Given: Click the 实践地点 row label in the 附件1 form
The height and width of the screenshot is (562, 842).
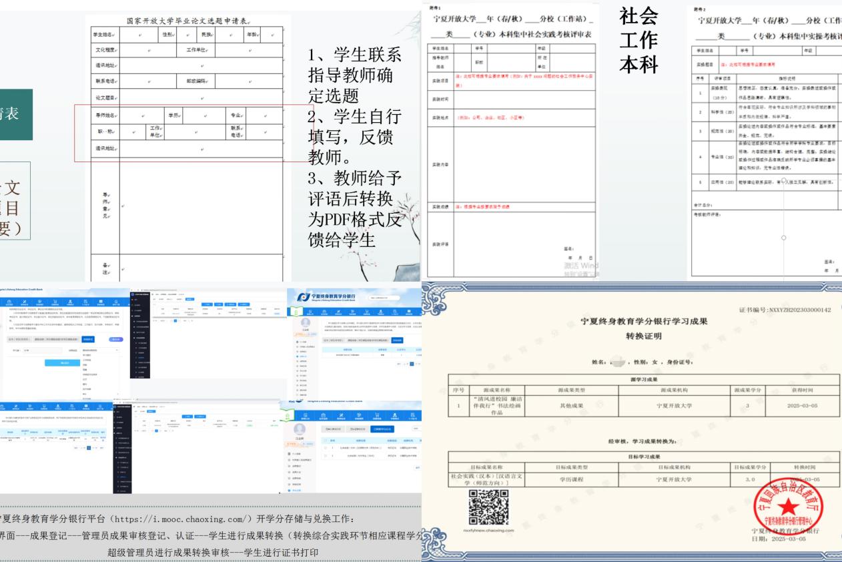Looking at the screenshot, I should [x=440, y=117].
